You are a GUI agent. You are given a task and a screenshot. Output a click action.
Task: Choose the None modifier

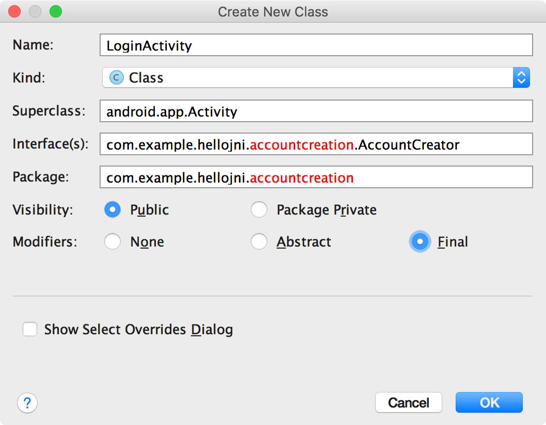click(113, 241)
